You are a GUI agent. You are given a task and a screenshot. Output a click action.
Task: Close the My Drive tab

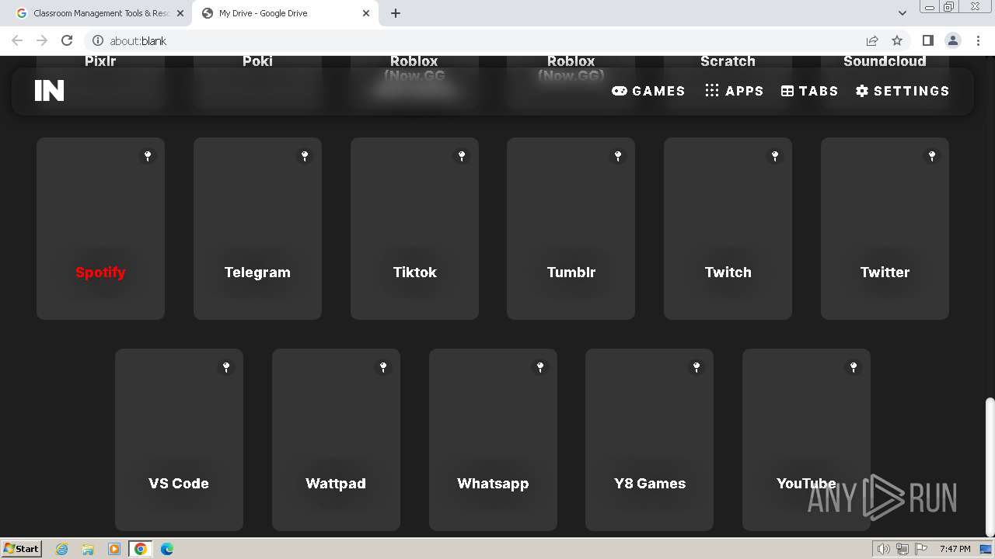tap(366, 13)
